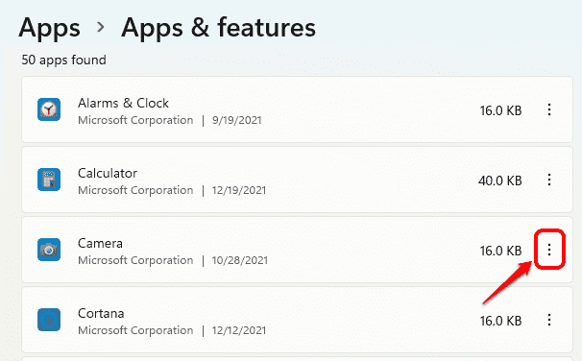Click the Cortana install date 12/12/2021
Screen dimensions: 582x361
[x=239, y=330]
